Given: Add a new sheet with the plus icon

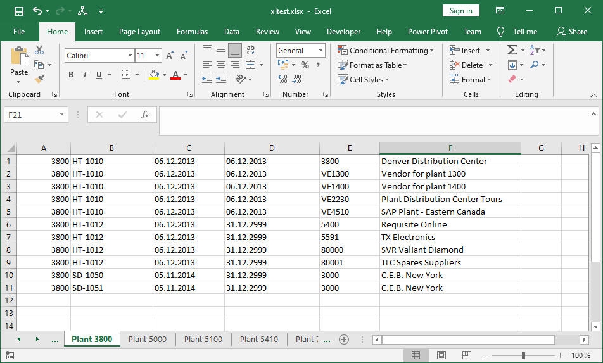Looking at the screenshot, I should click(x=344, y=340).
